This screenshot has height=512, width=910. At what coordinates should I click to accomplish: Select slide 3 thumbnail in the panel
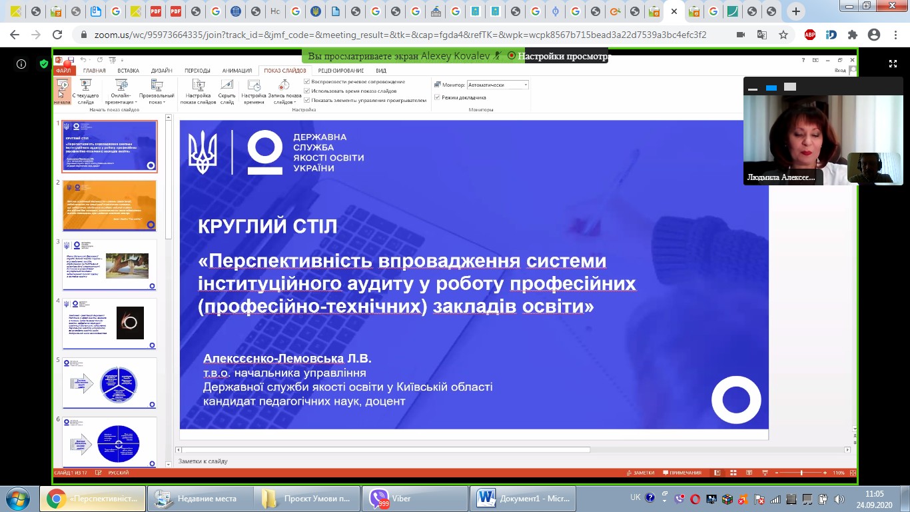110,265
